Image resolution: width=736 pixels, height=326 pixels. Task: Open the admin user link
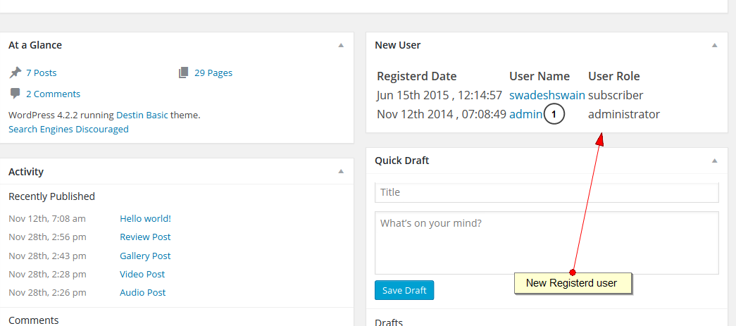525,114
